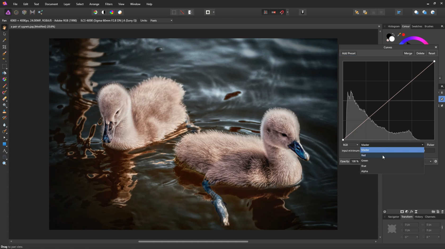Click the white background colour swatch
Image resolution: width=445 pixels, height=249 pixels.
pos(392,39)
